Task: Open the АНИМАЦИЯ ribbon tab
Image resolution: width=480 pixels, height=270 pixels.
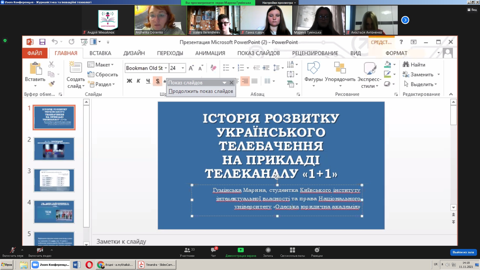Action: (210, 53)
